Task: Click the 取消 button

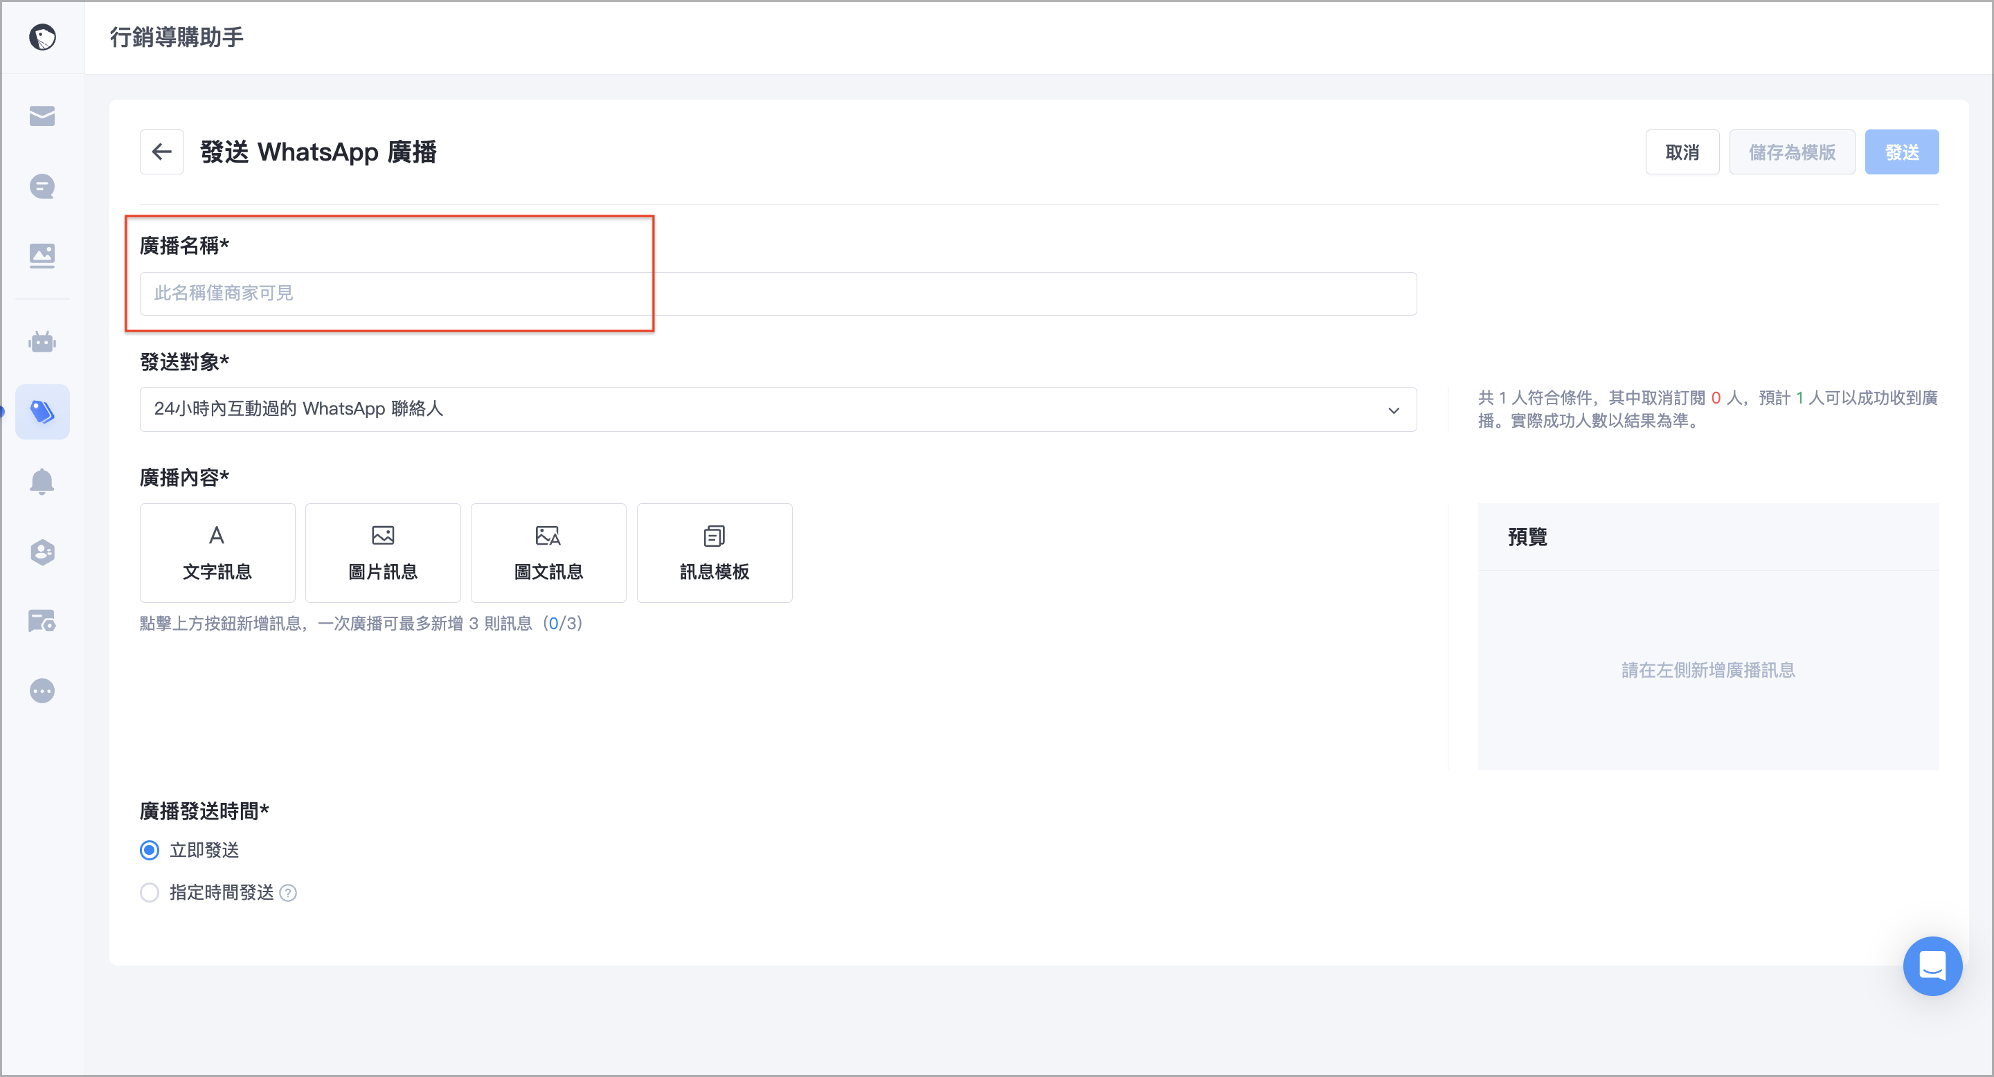Action: coord(1682,152)
